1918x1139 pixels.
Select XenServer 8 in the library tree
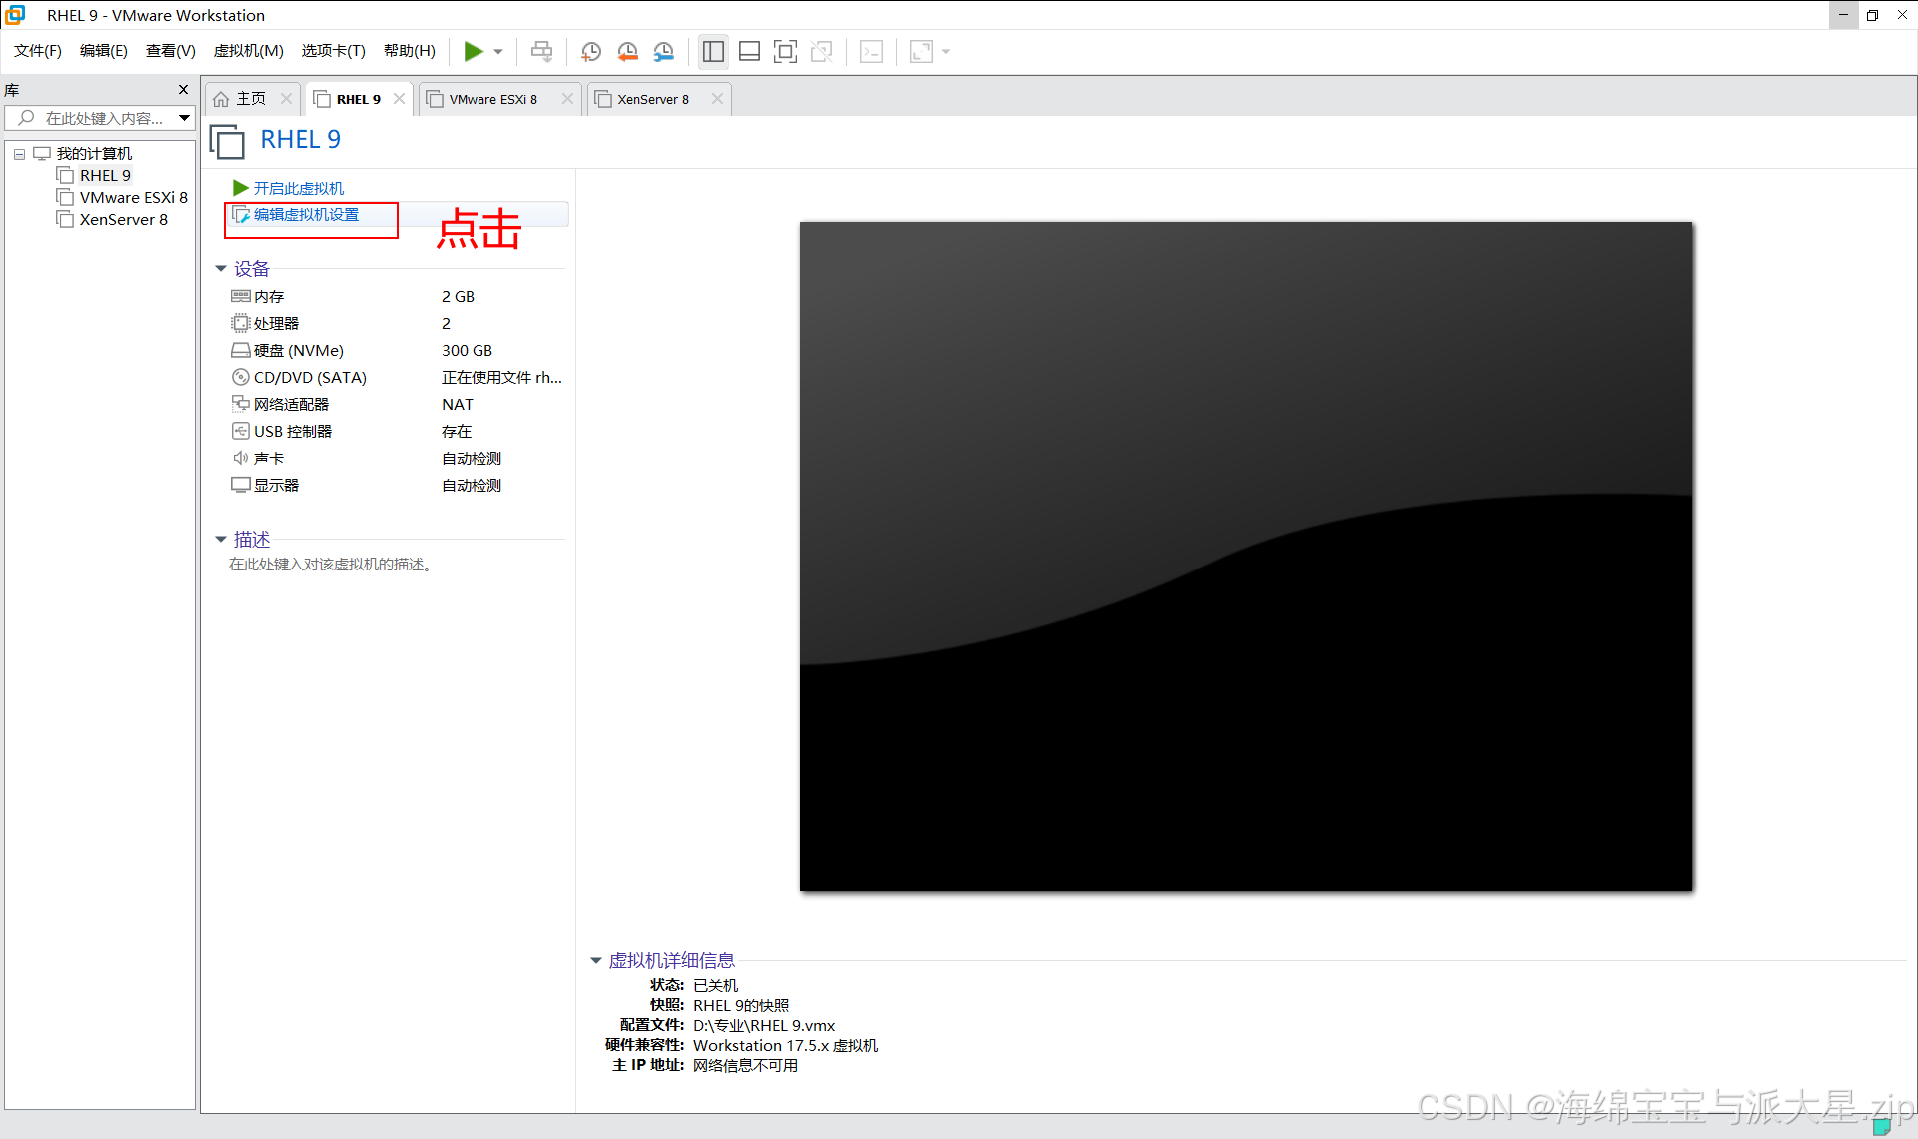pyautogui.click(x=124, y=219)
